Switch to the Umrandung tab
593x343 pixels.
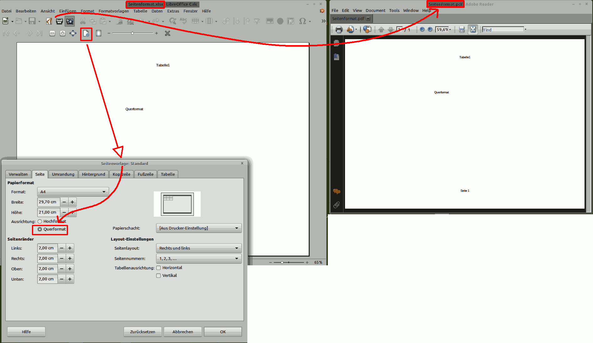tap(63, 174)
